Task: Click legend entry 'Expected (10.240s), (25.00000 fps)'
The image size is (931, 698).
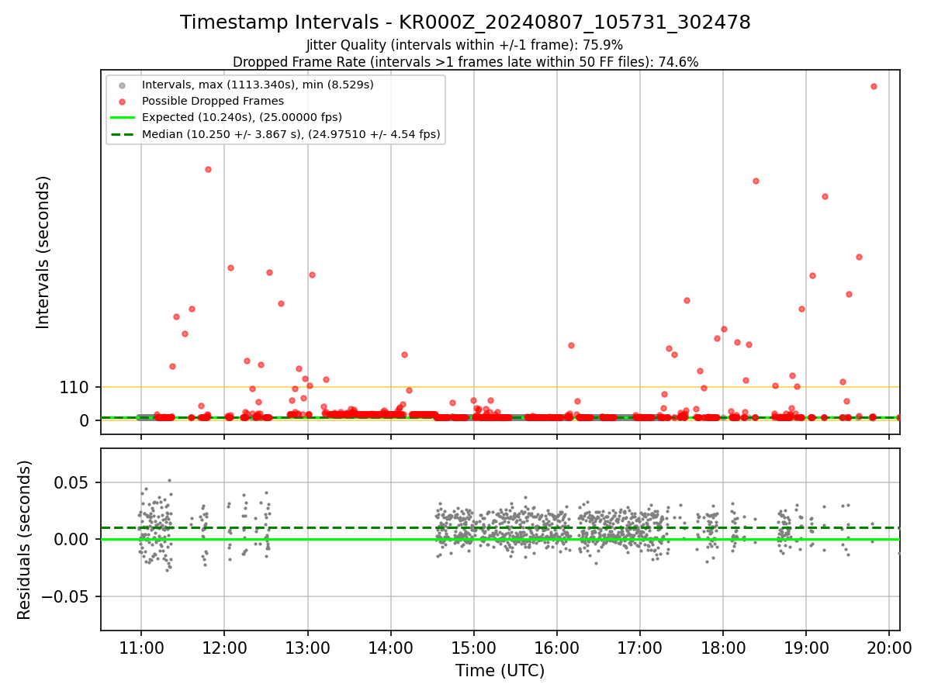Action: pyautogui.click(x=242, y=117)
